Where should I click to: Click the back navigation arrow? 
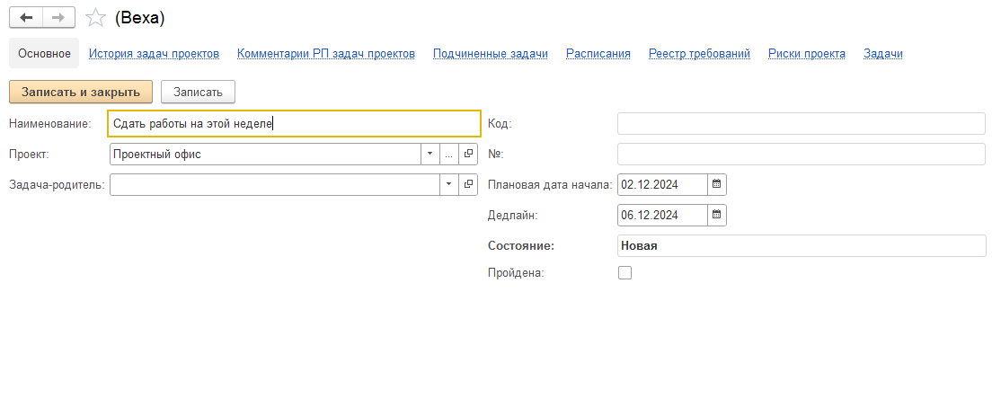click(26, 18)
